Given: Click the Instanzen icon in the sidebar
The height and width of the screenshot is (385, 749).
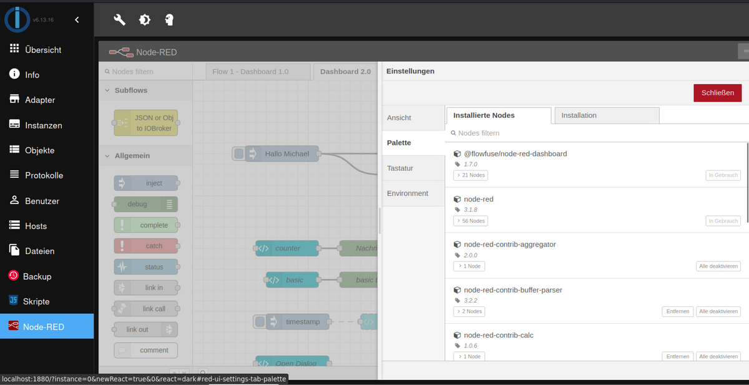Looking at the screenshot, I should click(x=14, y=125).
